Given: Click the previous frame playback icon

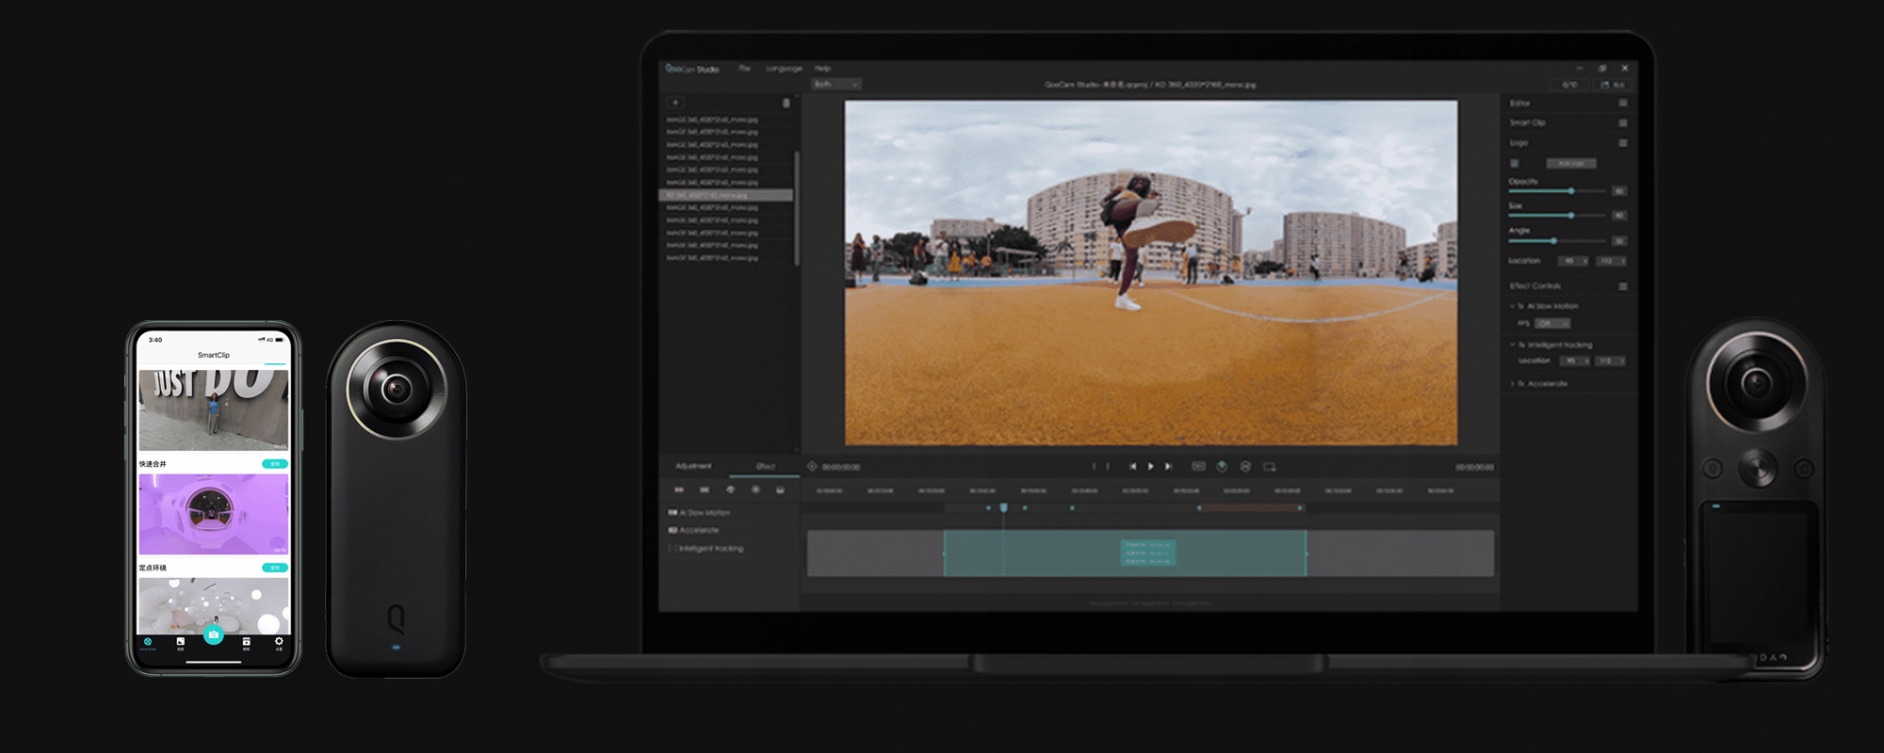Looking at the screenshot, I should 1132,467.
